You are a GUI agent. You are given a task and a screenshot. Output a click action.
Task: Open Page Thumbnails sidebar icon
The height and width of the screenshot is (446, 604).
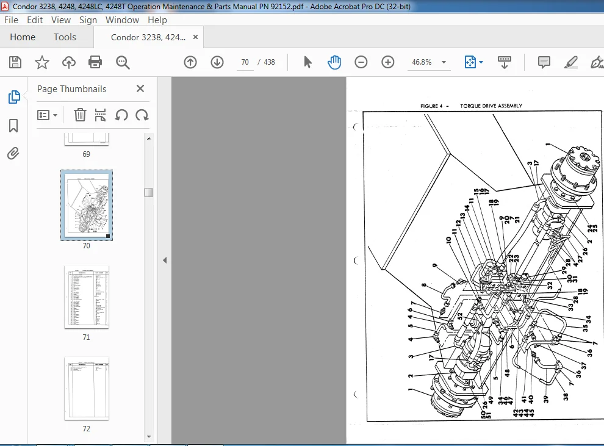[14, 97]
